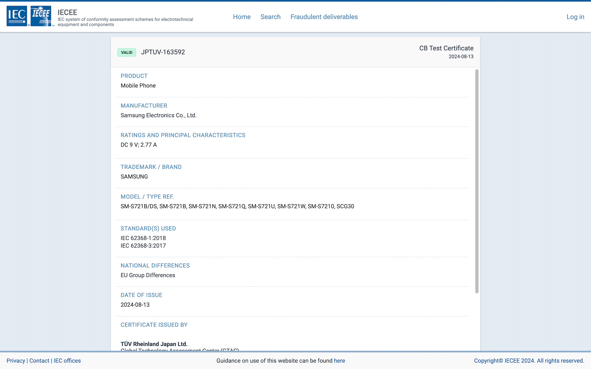Click the guidance 'here' link
591x369 pixels.
[x=339, y=361]
